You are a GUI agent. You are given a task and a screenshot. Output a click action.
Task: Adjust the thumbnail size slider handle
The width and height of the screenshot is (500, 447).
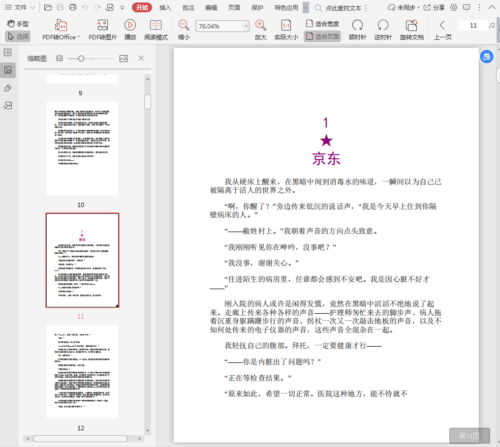tap(81, 59)
